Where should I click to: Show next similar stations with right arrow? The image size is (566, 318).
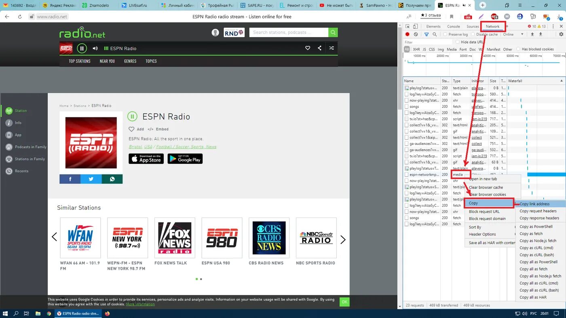343,240
